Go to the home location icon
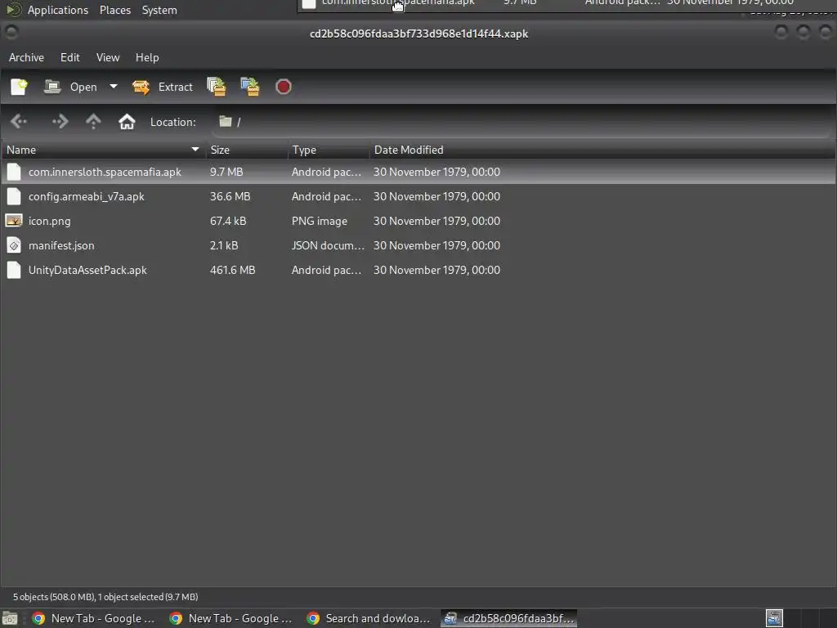Image resolution: width=837 pixels, height=628 pixels. tap(127, 122)
